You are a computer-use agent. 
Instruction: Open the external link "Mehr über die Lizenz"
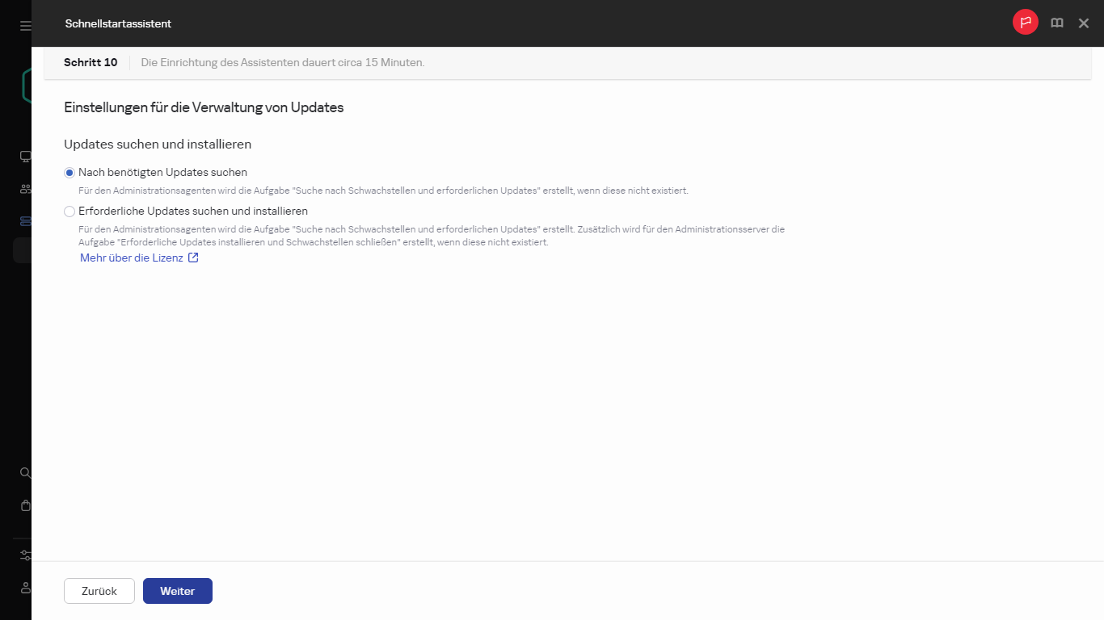point(129,257)
